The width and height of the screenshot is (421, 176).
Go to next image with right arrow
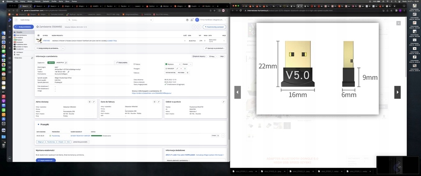397,92
